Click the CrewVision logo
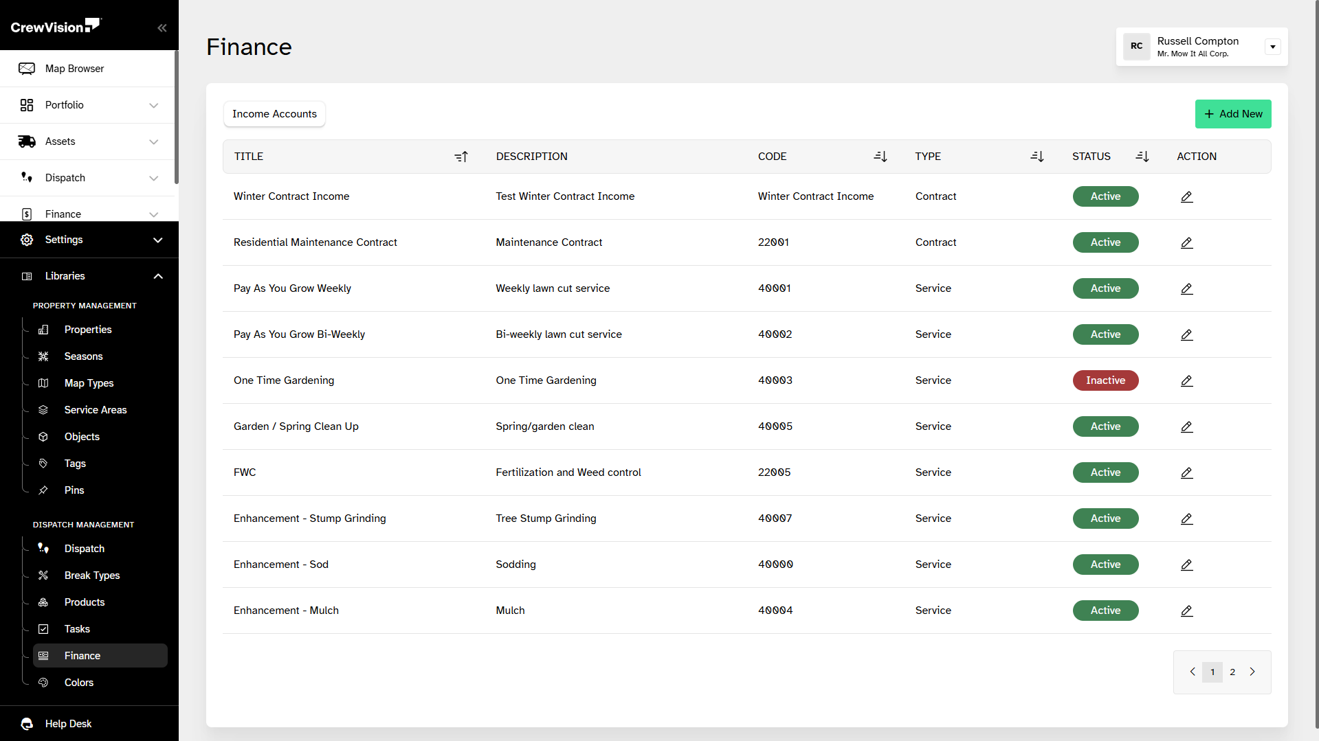This screenshot has height=741, width=1319. click(x=56, y=26)
